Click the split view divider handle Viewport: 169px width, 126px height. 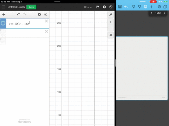pos(115,63)
